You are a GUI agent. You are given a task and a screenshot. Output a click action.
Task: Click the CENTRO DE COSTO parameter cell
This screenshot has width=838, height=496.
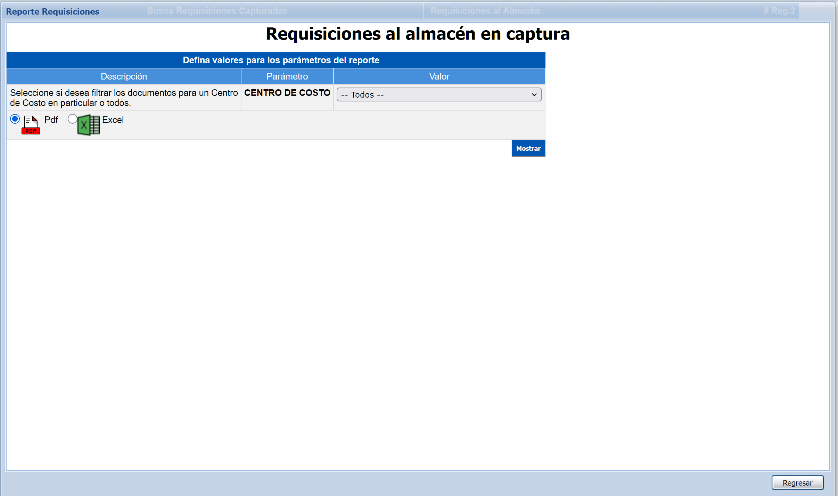(287, 93)
